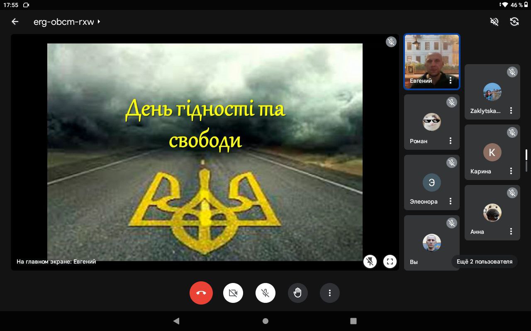Toggle the camera off button
Screen dimensions: 531x331
click(x=233, y=293)
